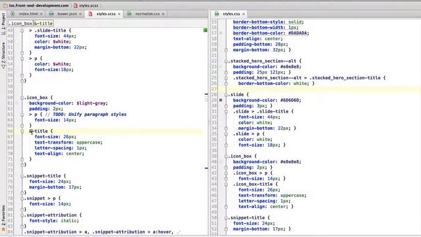Collapse the &-title block fold marker

pos(22,131)
